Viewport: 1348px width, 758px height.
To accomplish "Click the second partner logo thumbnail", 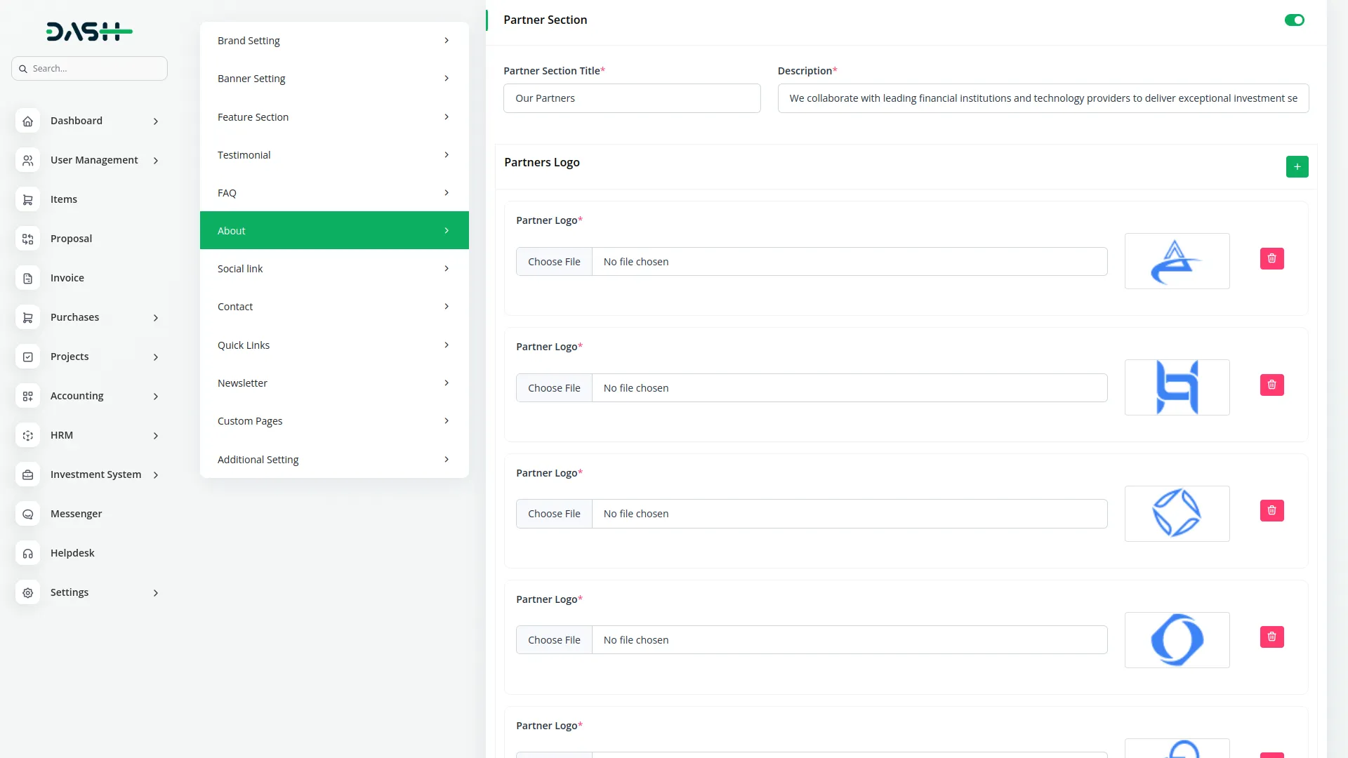I will [1177, 387].
